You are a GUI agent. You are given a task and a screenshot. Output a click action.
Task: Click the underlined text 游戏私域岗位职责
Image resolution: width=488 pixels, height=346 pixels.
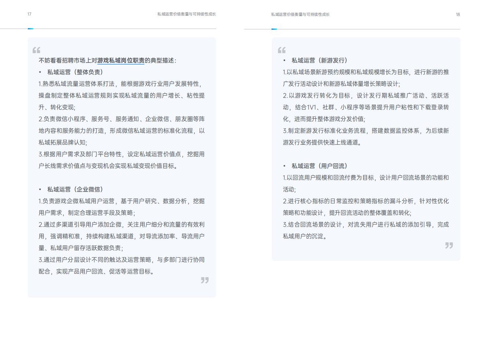click(x=121, y=60)
